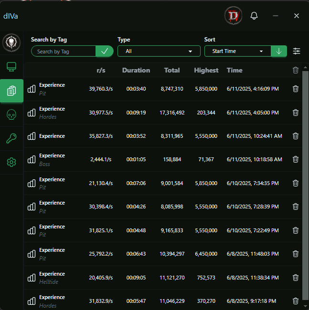
Task: Select the 00:09:05 duration value
Action: [136, 278]
